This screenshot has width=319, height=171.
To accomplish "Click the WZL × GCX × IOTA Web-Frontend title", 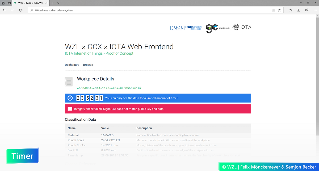I will pos(119,47).
